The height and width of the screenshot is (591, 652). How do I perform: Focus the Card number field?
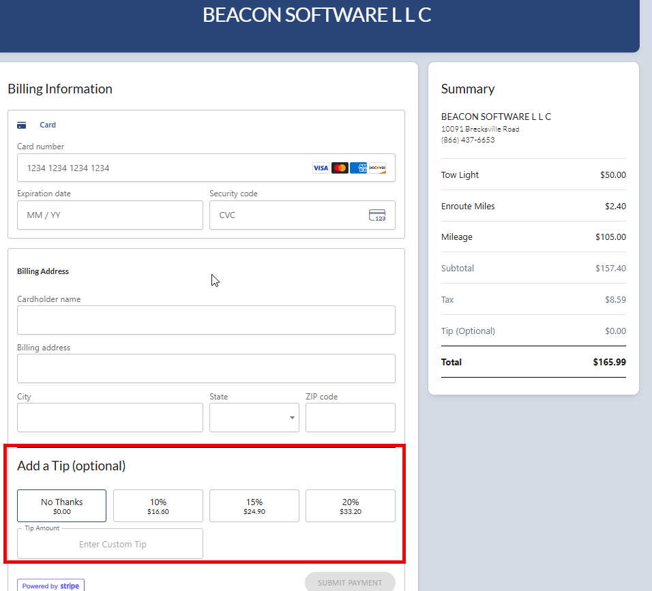[x=206, y=168]
